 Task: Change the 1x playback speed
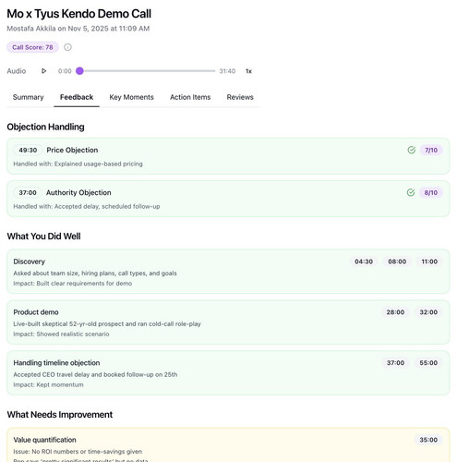point(248,71)
